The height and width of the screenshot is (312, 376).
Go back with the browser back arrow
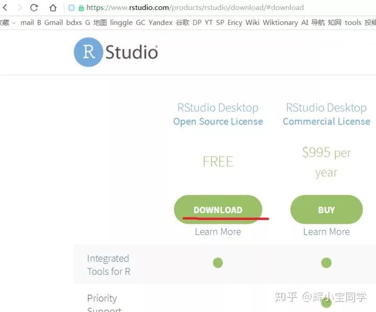tap(5, 8)
